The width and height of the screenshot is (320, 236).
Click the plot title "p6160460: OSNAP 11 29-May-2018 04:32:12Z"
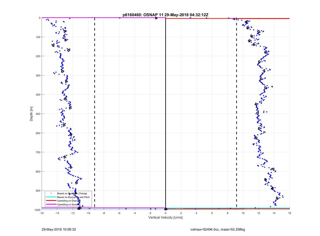165,15
